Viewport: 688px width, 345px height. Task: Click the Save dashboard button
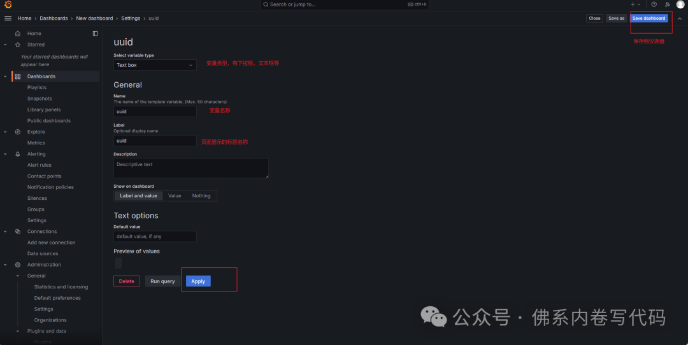tap(649, 18)
